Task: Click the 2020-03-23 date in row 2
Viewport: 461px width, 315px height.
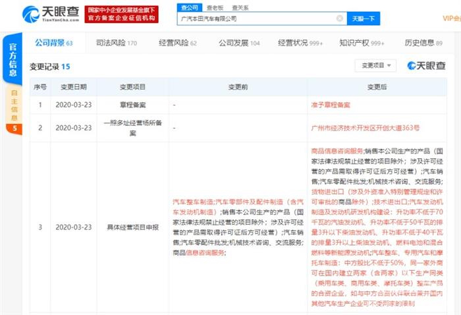Action: (x=74, y=128)
